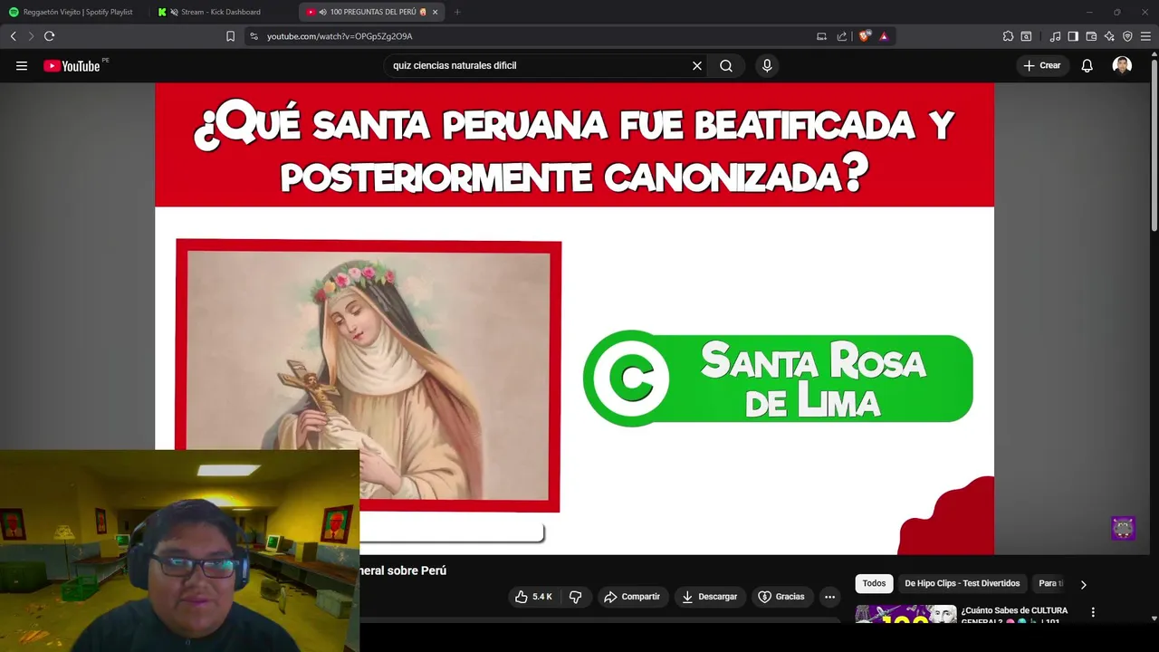
Task: Select the De Hipo Clips - Test Divertidos chip
Action: [x=962, y=584]
